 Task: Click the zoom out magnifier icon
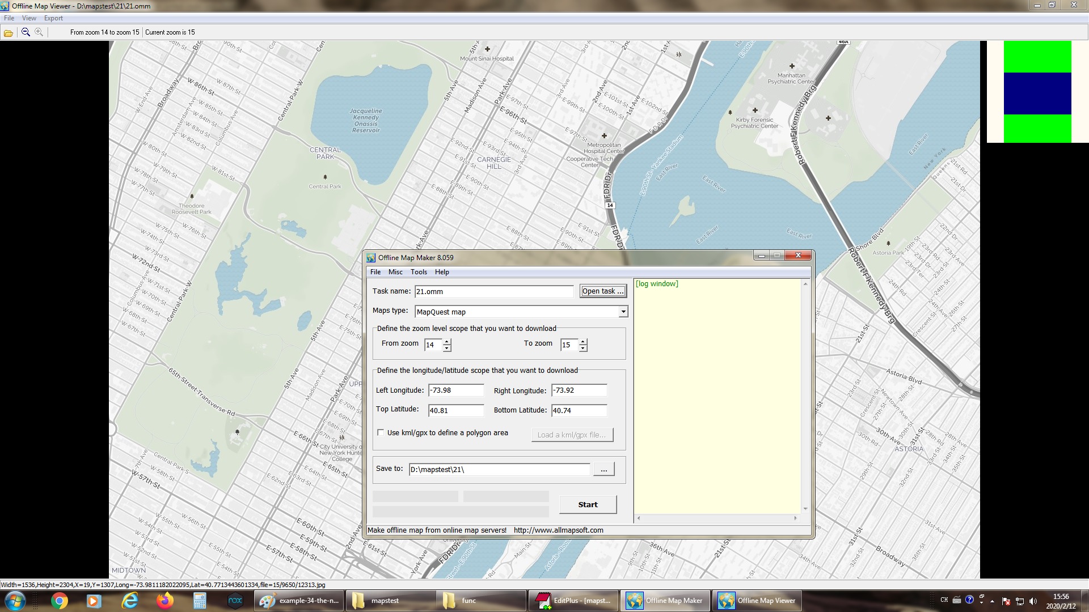[26, 32]
